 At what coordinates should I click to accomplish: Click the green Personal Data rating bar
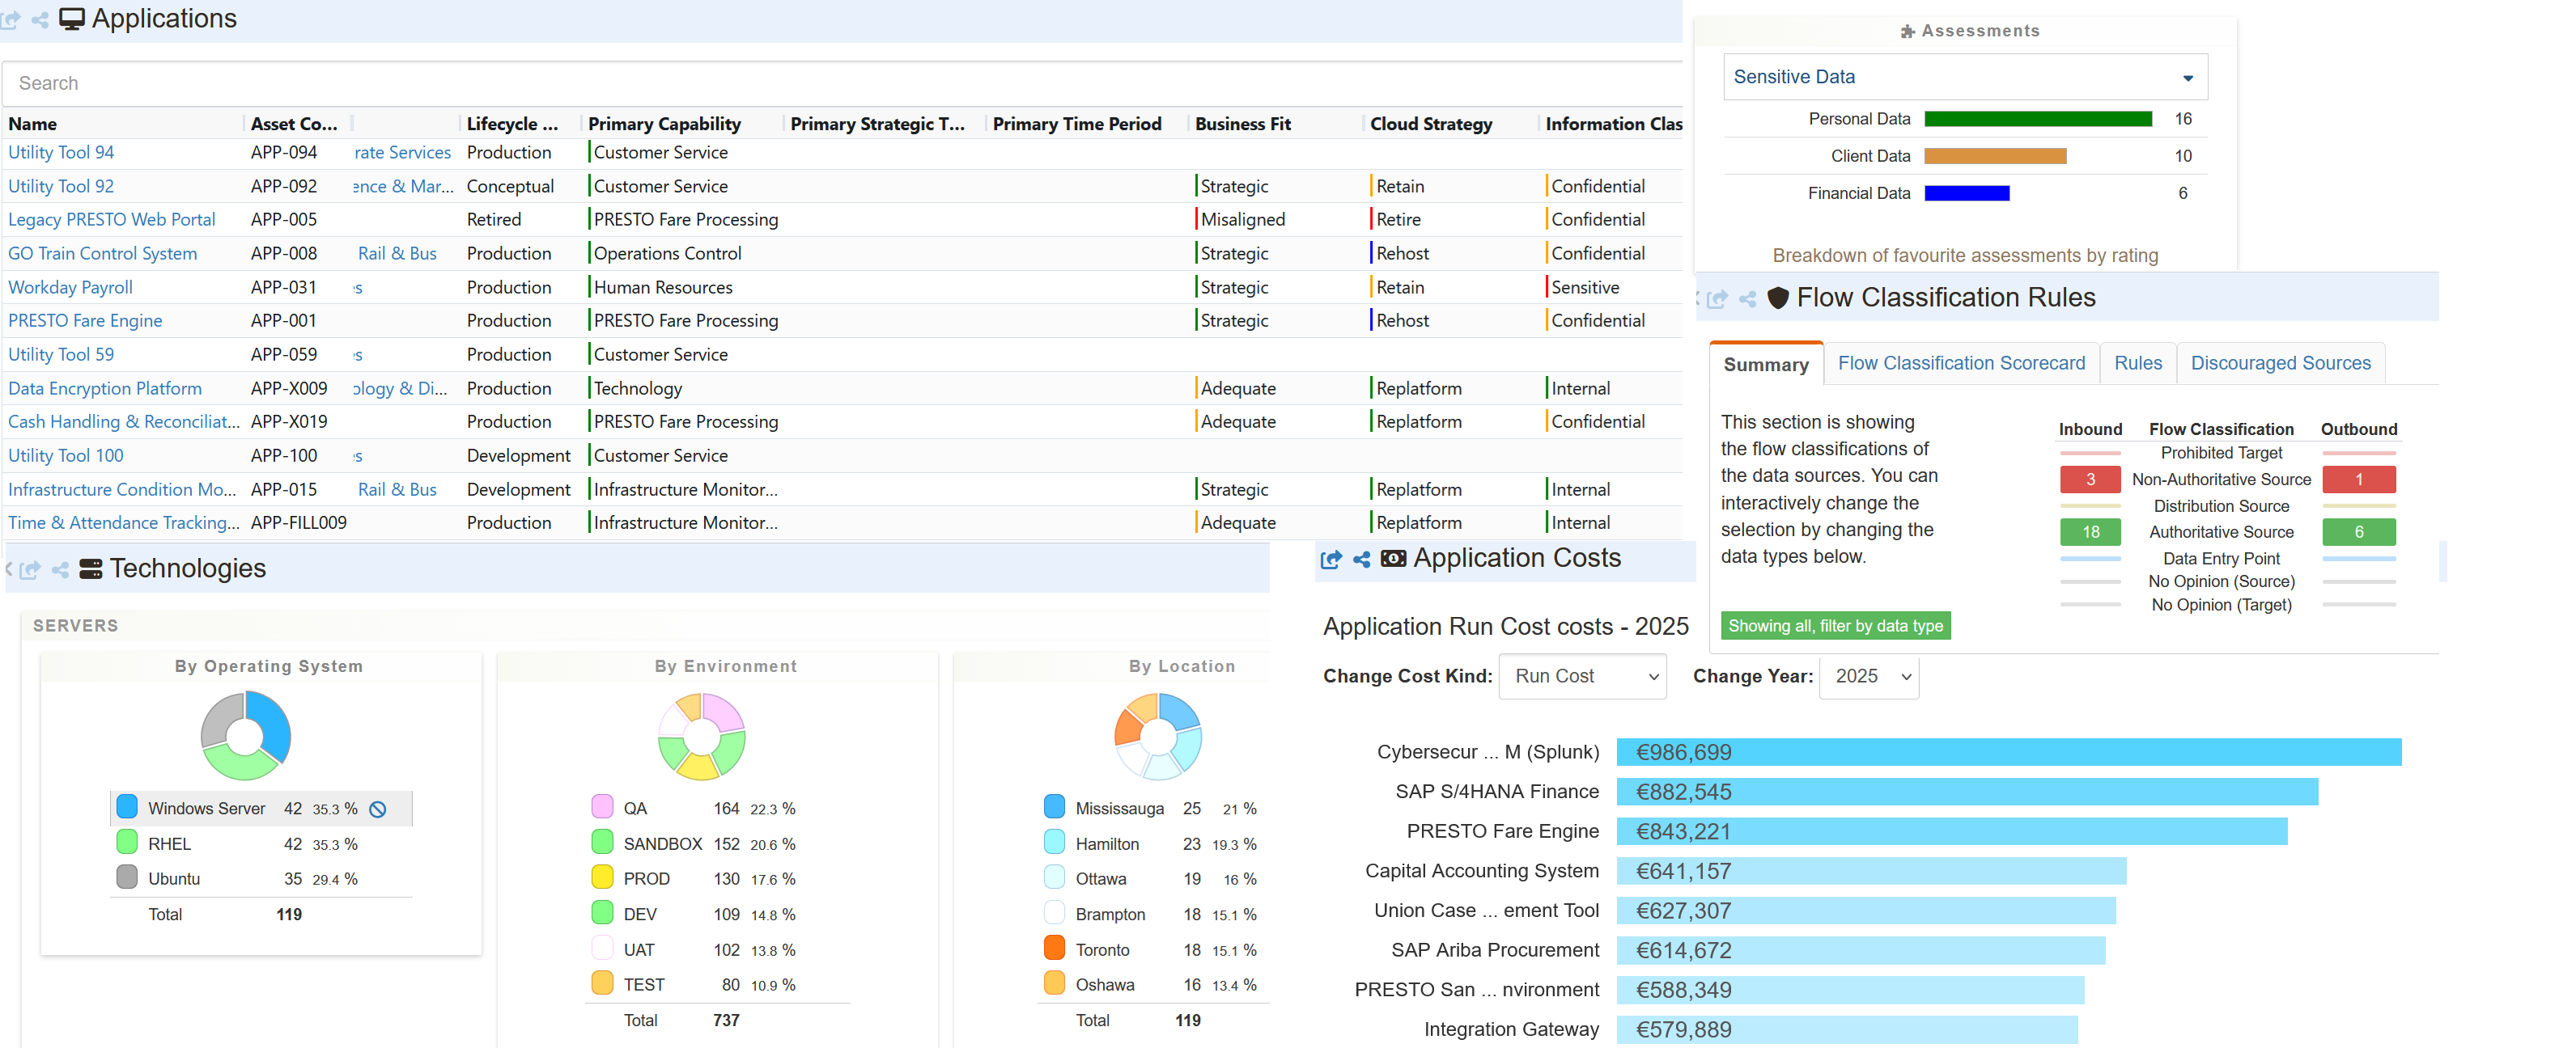pyautogui.click(x=2037, y=119)
